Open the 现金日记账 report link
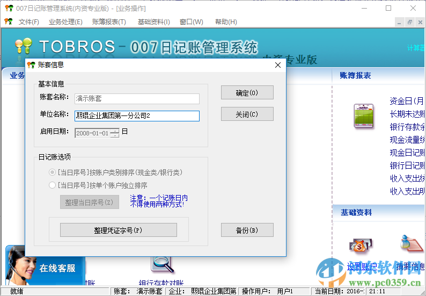This screenshot has width=426, height=296. (x=407, y=153)
